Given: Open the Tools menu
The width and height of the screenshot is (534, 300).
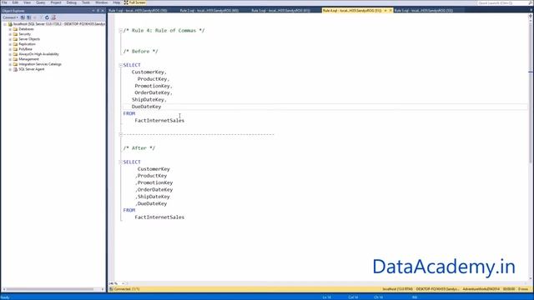Looking at the screenshot, I should click(86, 2).
